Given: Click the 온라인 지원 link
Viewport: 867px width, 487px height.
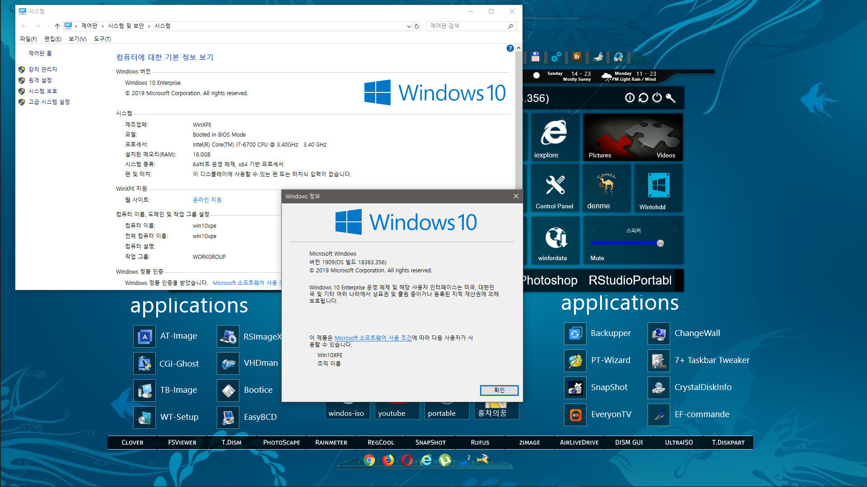Looking at the screenshot, I should pyautogui.click(x=207, y=200).
